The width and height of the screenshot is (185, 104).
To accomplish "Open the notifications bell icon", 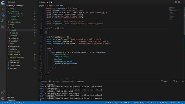I will (182, 103).
